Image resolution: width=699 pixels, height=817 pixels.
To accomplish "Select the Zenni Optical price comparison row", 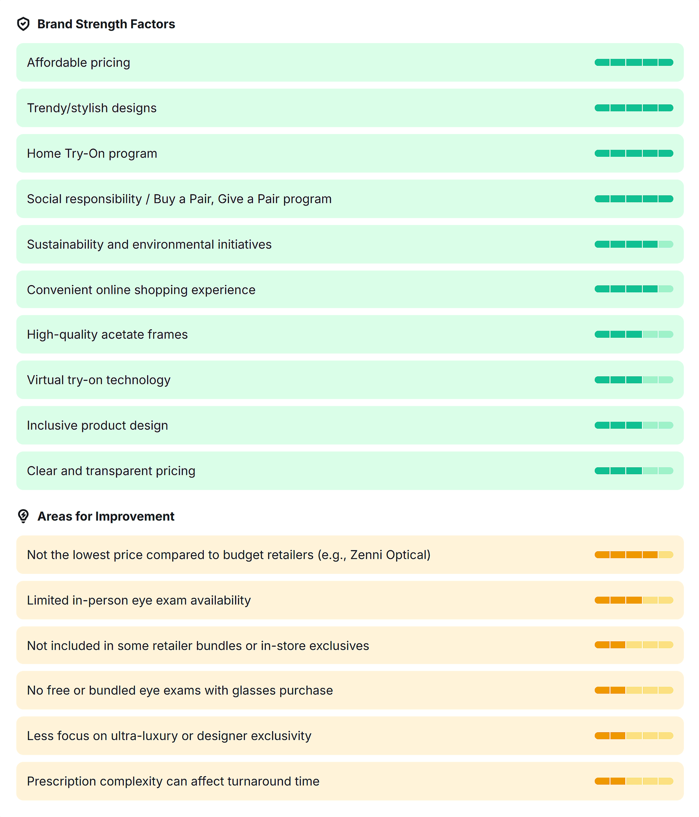I will 349,555.
